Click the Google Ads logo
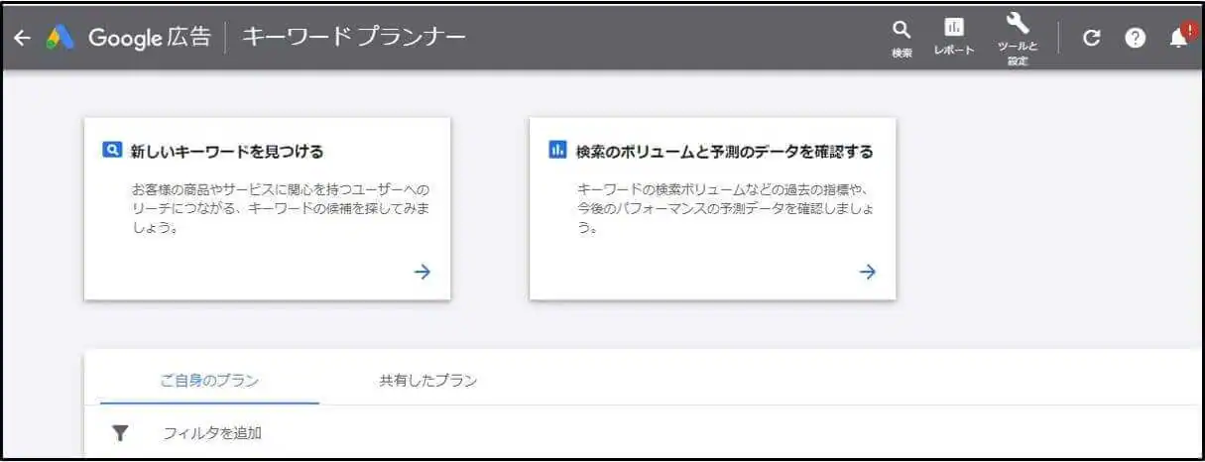The width and height of the screenshot is (1205, 462). coord(60,38)
